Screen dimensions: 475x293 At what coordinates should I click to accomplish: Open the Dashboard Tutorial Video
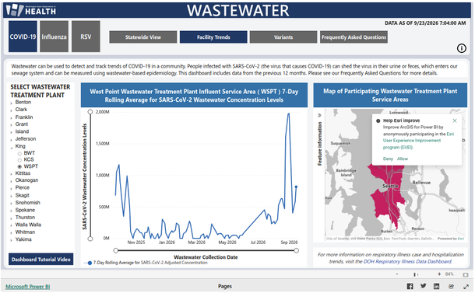41,259
